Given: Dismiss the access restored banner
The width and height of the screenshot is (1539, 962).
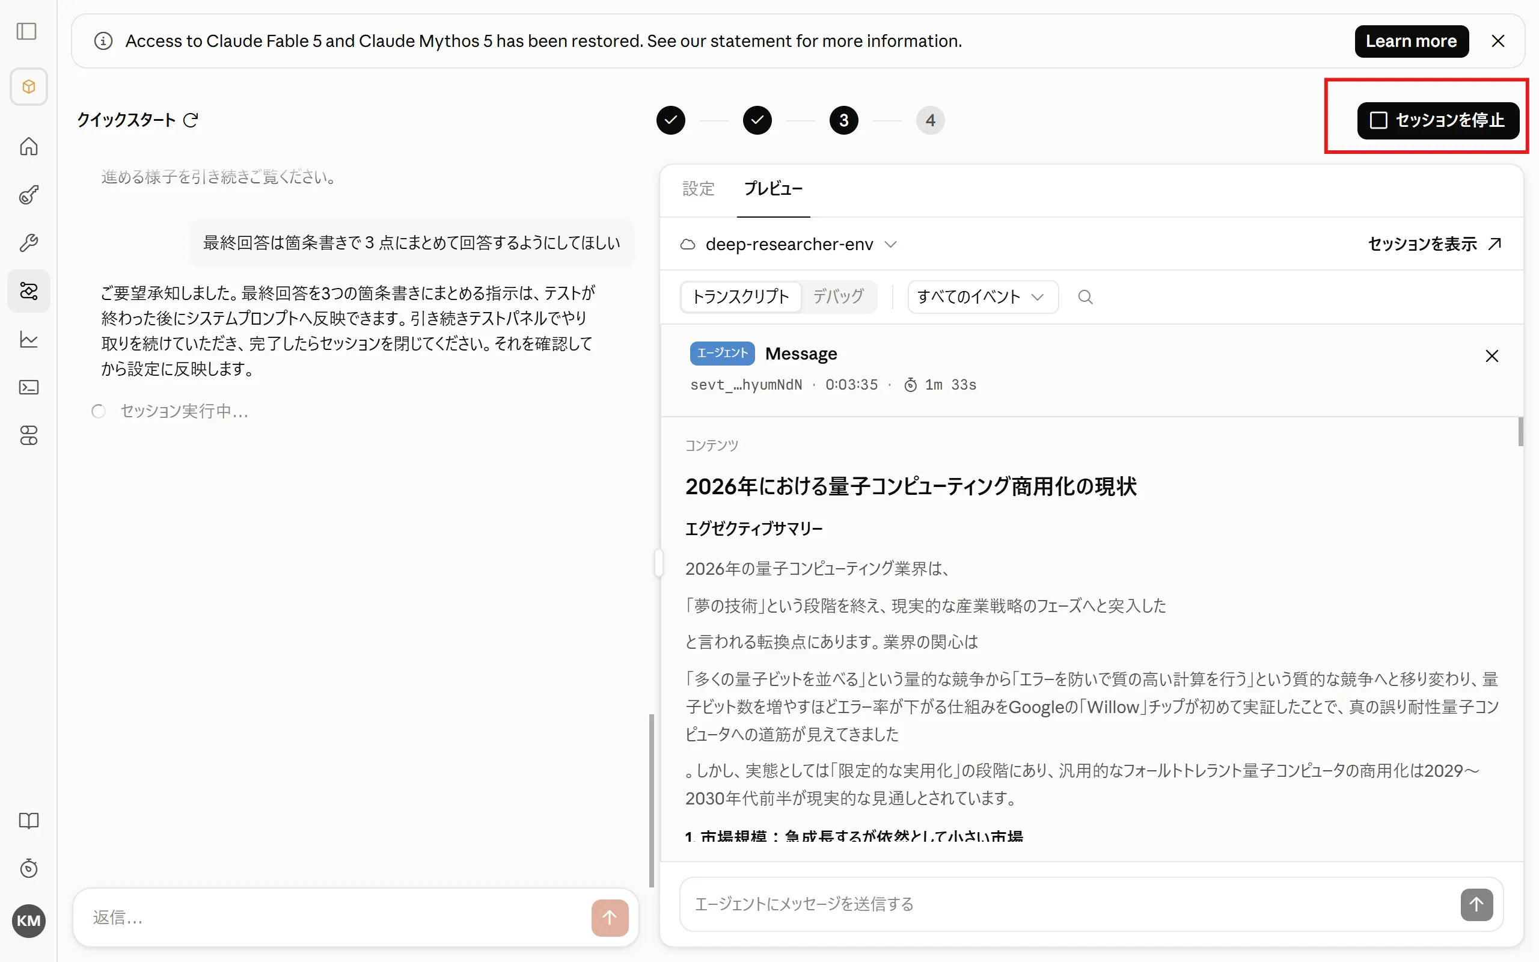Looking at the screenshot, I should tap(1498, 41).
